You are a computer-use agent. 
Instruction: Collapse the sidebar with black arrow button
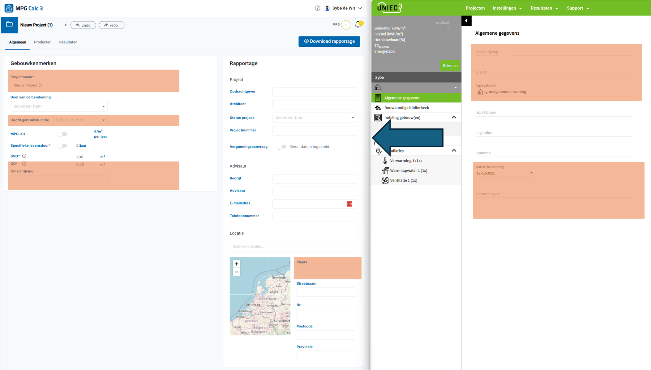pos(466,21)
